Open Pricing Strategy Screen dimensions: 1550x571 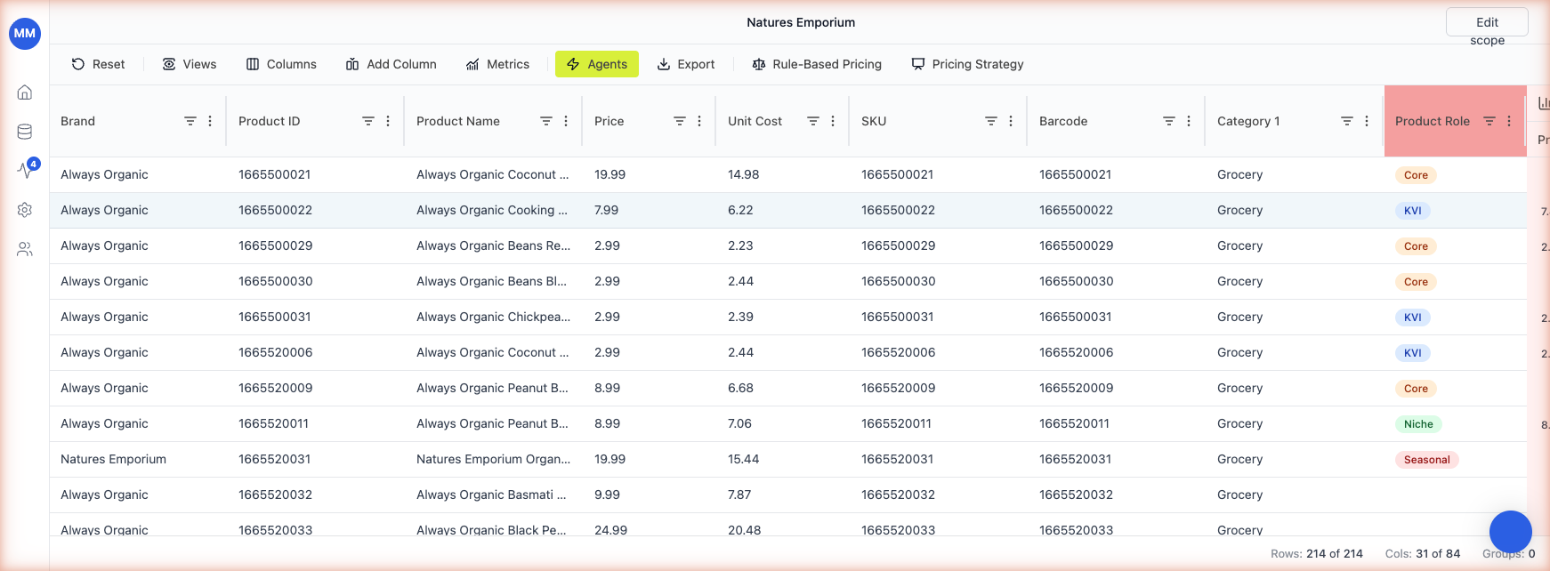pyautogui.click(x=967, y=64)
